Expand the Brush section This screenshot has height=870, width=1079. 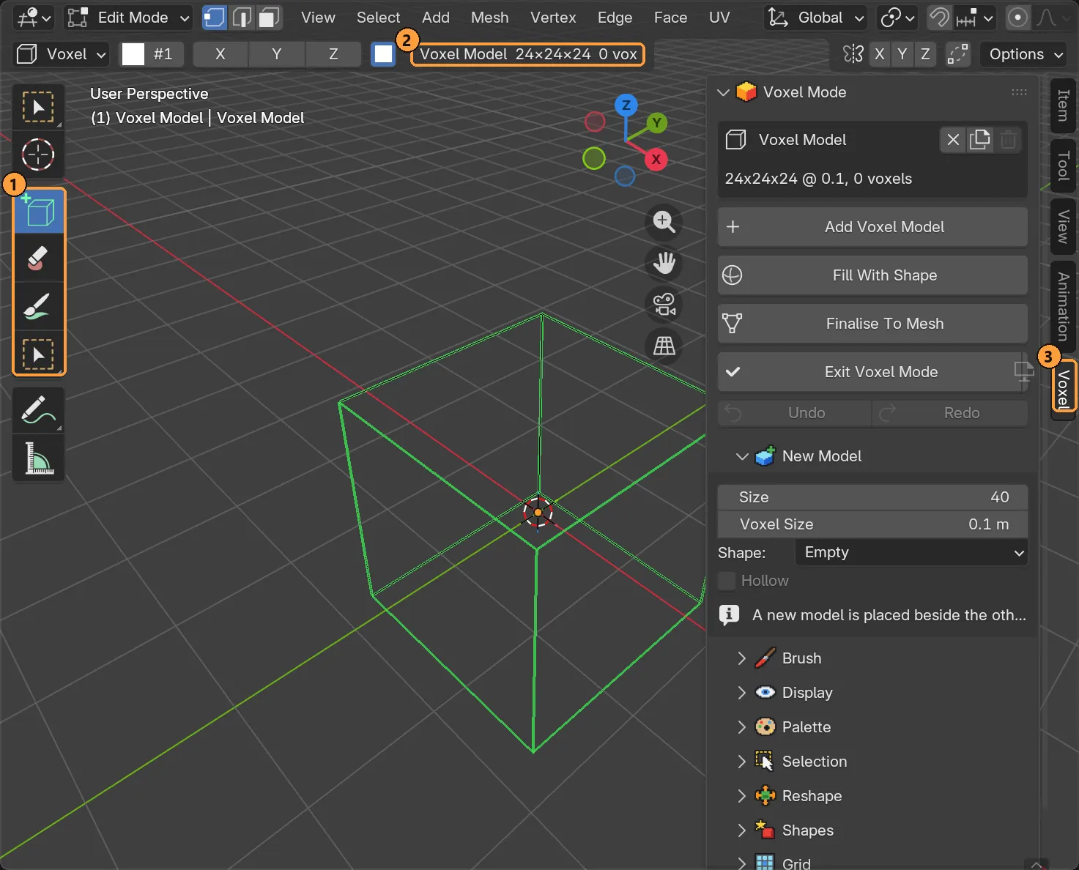[x=742, y=658]
